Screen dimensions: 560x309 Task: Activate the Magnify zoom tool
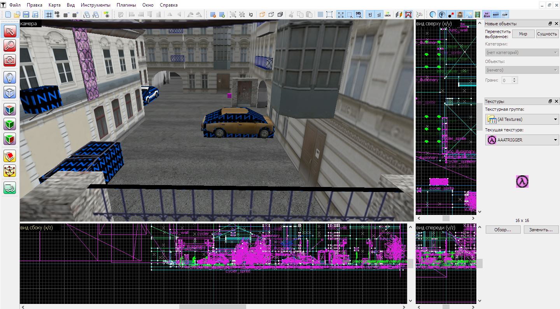(10, 45)
